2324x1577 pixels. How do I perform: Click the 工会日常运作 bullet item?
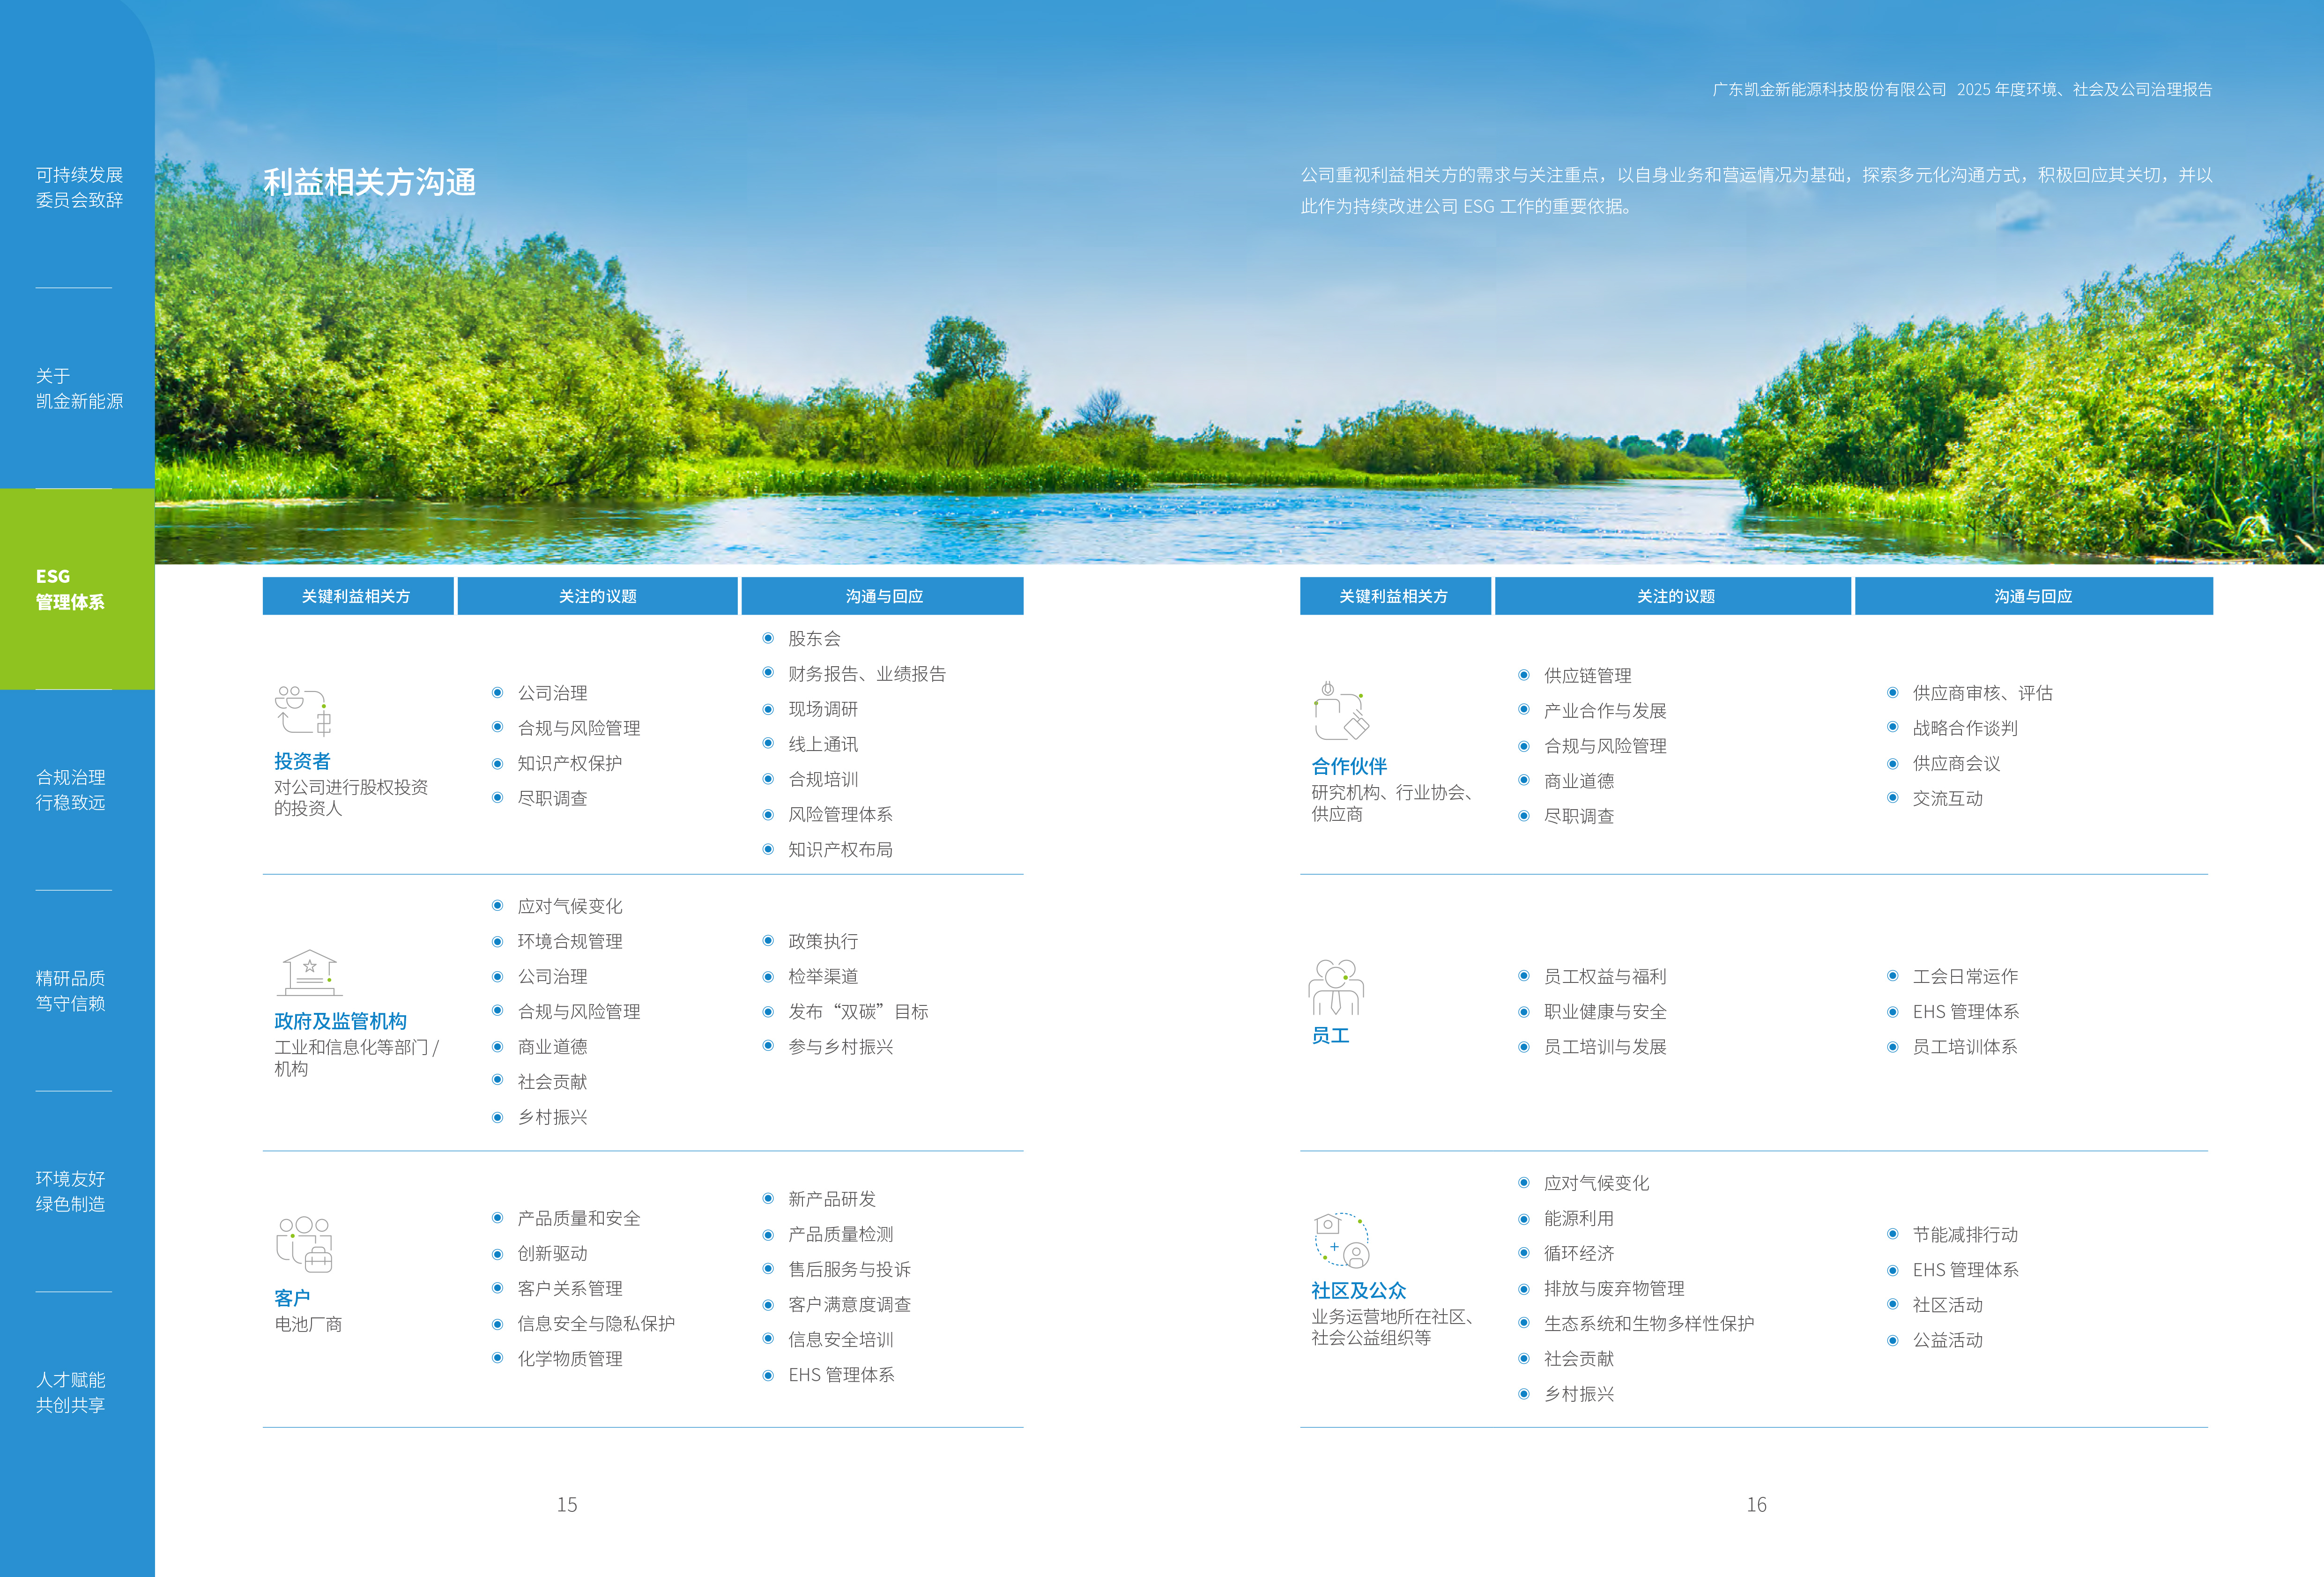tap(1965, 977)
